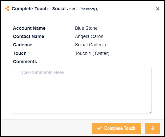Click the Touch field label
Viewport: 165px width, 137px height.
(20, 53)
